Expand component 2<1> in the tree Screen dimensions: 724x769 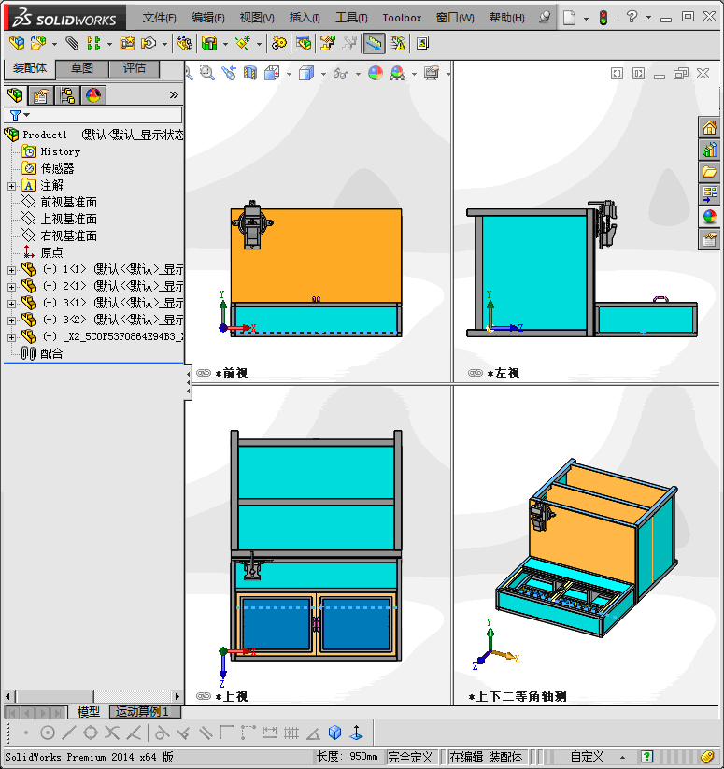click(x=11, y=287)
